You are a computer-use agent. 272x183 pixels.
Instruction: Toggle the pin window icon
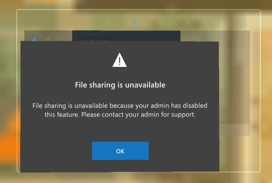pos(241,23)
